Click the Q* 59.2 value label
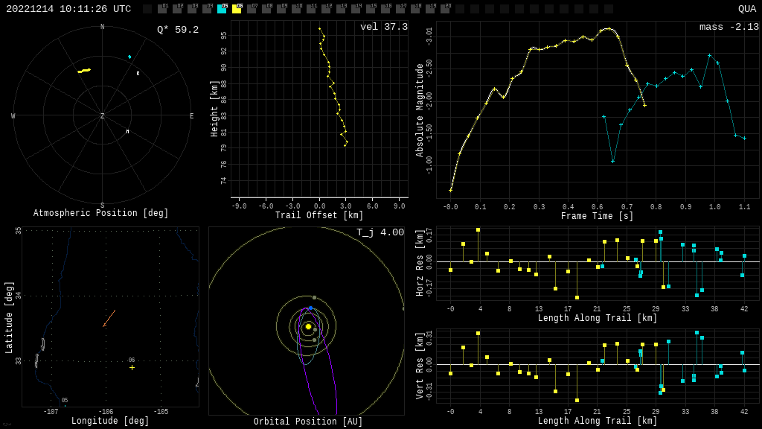Image resolution: width=762 pixels, height=429 pixels. tap(177, 30)
